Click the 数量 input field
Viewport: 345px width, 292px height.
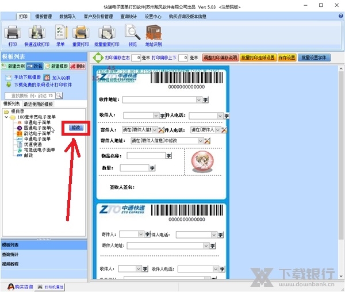[135, 168]
